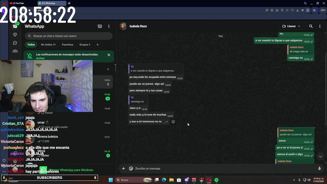The image size is (327, 184).
Task: Open Spotify from the taskbar
Action: (216, 180)
